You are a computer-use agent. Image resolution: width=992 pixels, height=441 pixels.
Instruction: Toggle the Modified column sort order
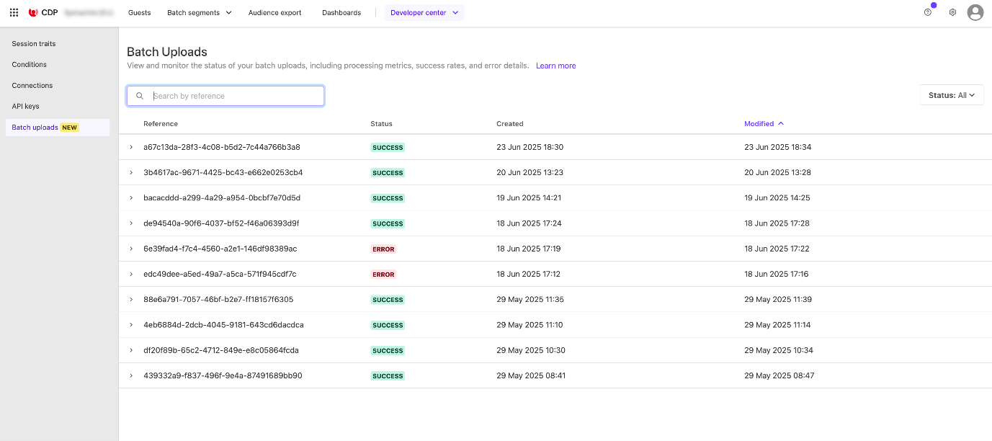pos(763,123)
